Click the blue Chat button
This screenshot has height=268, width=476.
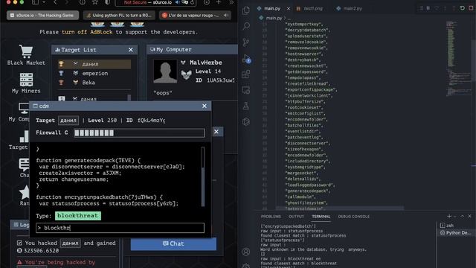tap(173, 243)
